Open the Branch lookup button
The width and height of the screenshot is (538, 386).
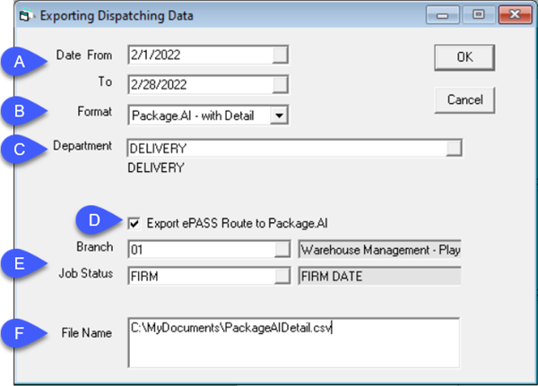coord(282,250)
